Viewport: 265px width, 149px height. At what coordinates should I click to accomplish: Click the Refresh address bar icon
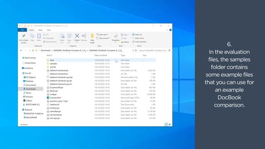click(x=136, y=50)
